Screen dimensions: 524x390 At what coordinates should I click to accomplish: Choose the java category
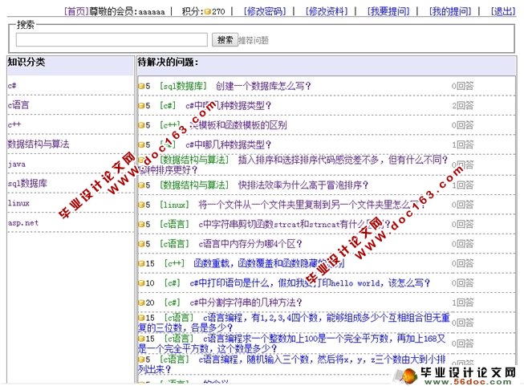tap(16, 164)
